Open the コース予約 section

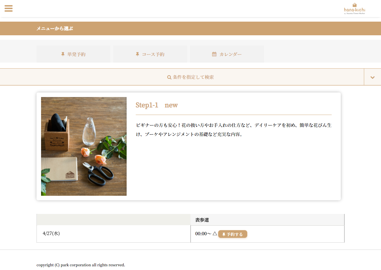pyautogui.click(x=150, y=54)
